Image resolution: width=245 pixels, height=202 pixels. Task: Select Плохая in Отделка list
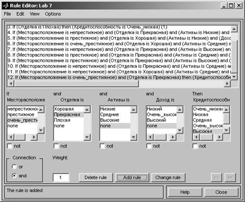click(69, 120)
